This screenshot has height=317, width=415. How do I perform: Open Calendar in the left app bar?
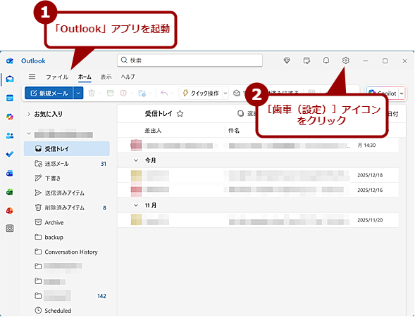10,98
